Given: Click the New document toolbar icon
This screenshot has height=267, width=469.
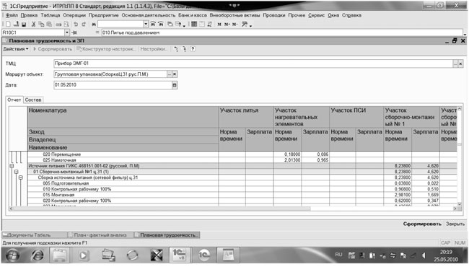Looking at the screenshot, I should tap(9, 25).
